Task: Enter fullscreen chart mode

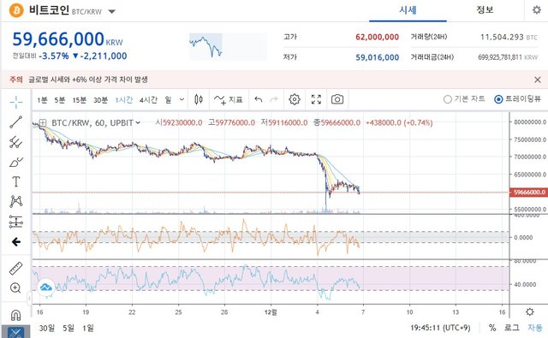Action: (x=316, y=99)
